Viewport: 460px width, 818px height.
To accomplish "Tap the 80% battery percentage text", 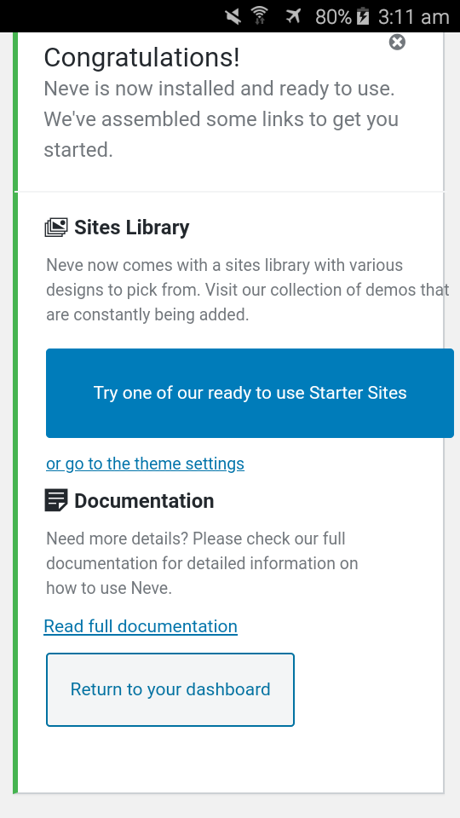I will tap(333, 17).
